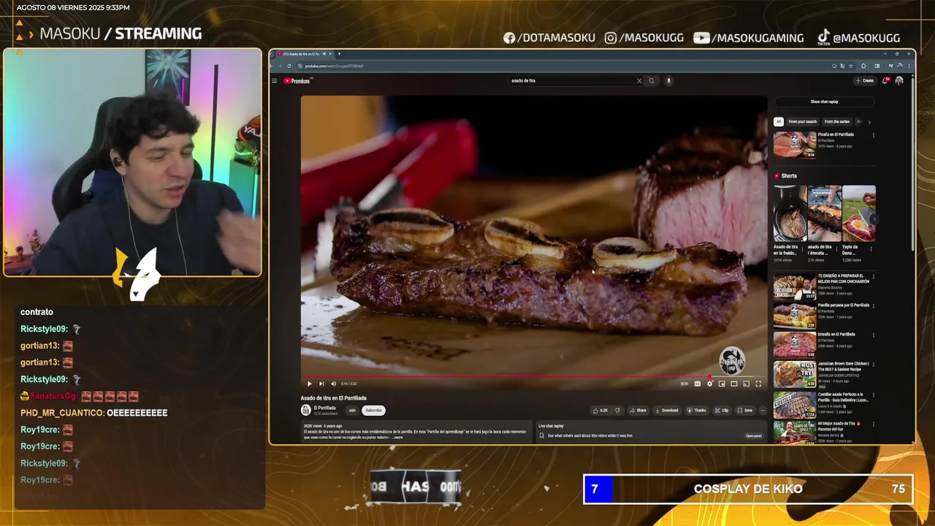
Task: Show next Shorts with arrow
Action: pyautogui.click(x=873, y=219)
